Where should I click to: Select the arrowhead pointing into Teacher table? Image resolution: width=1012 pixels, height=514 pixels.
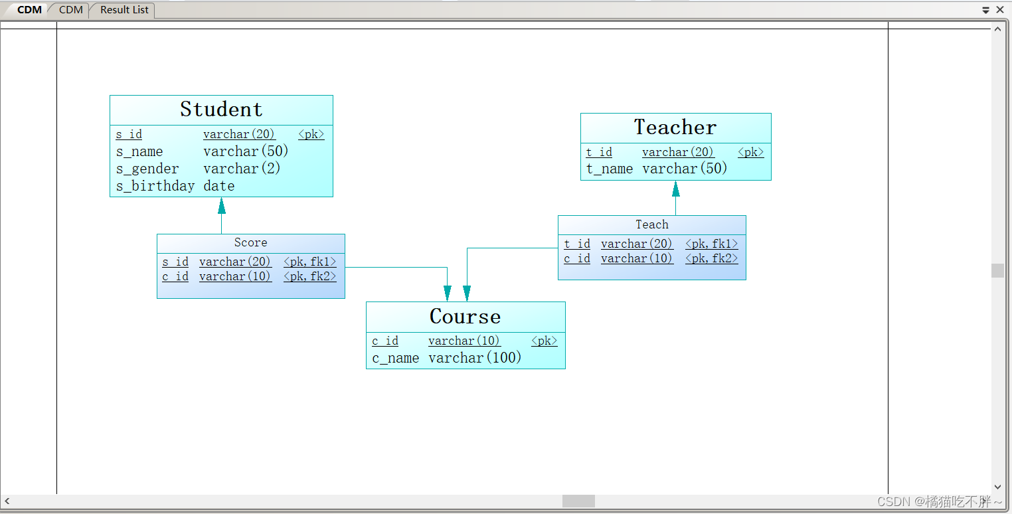tap(676, 189)
